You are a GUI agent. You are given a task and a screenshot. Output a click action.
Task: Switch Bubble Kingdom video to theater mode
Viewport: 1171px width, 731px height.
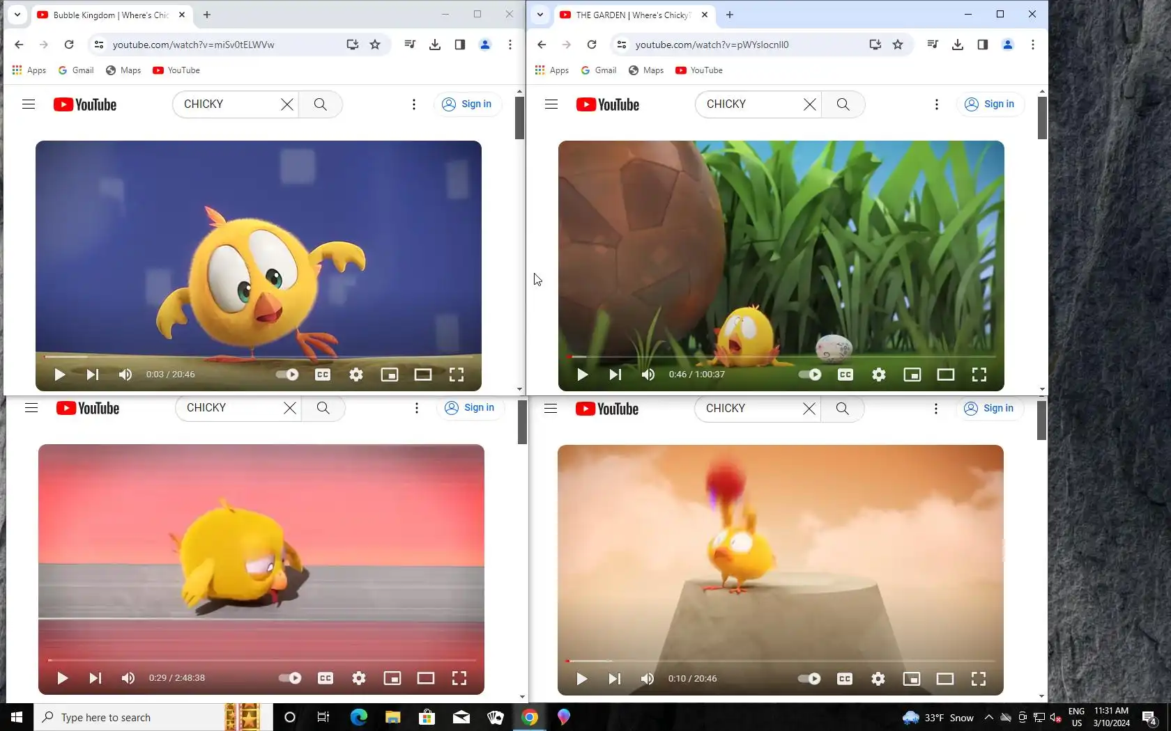423,375
